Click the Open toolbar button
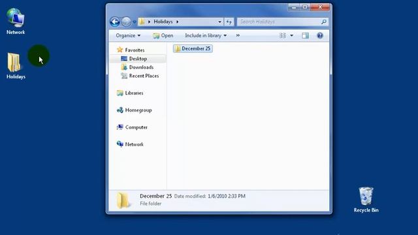The width and height of the screenshot is (418, 235). [163, 35]
